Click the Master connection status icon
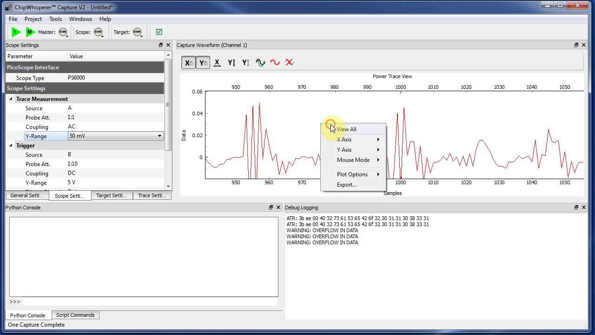The image size is (595, 335). (62, 32)
